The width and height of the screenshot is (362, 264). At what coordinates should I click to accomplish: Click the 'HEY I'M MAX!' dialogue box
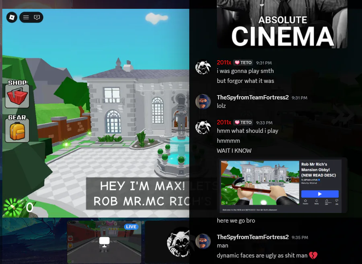click(x=138, y=193)
